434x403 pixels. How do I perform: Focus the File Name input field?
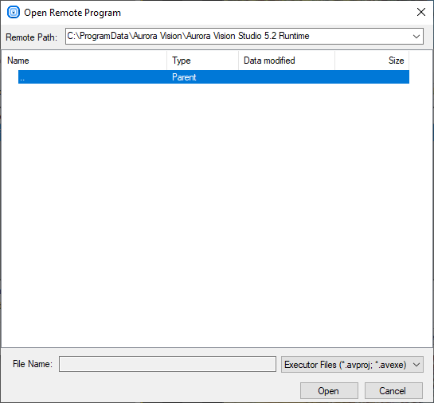tap(167, 364)
